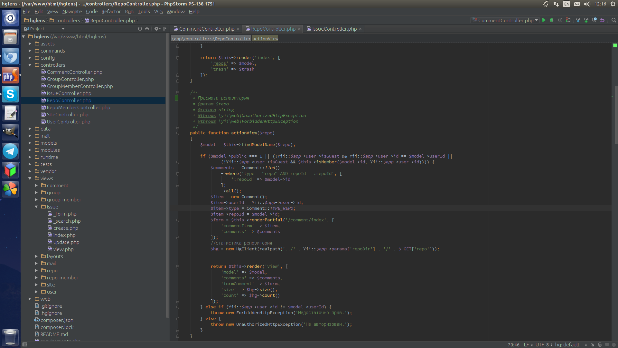The width and height of the screenshot is (618, 348).
Task: Hide the Project tool window
Action: point(165,29)
